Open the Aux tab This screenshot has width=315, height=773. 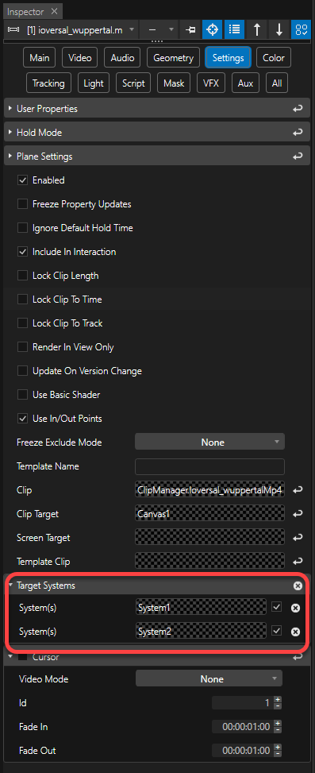[245, 83]
